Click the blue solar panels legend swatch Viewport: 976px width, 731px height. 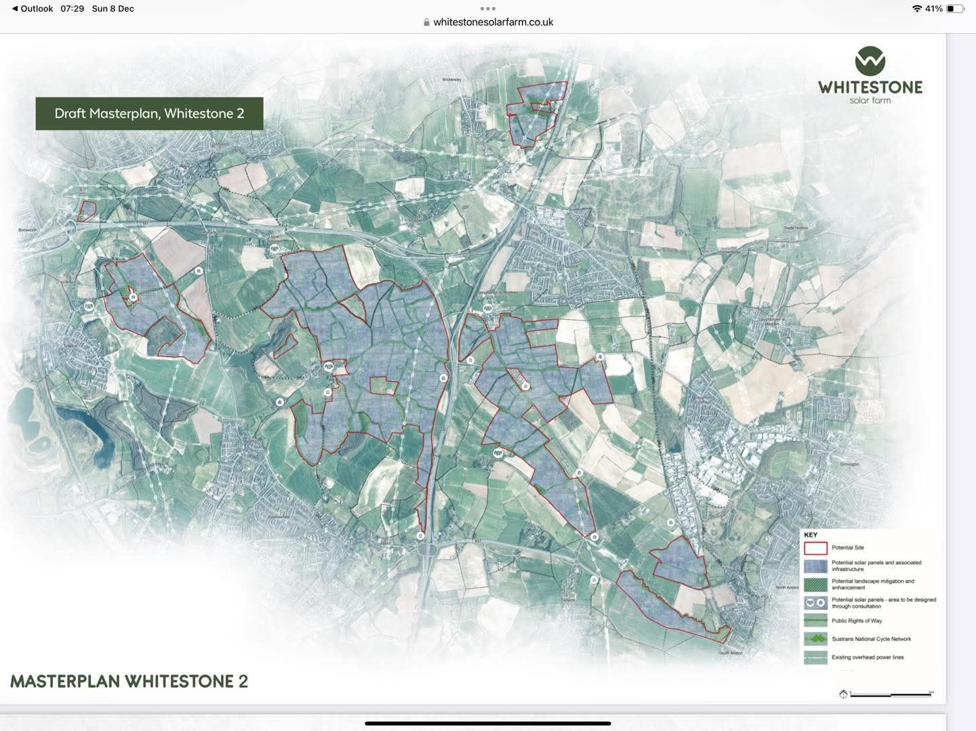815,566
